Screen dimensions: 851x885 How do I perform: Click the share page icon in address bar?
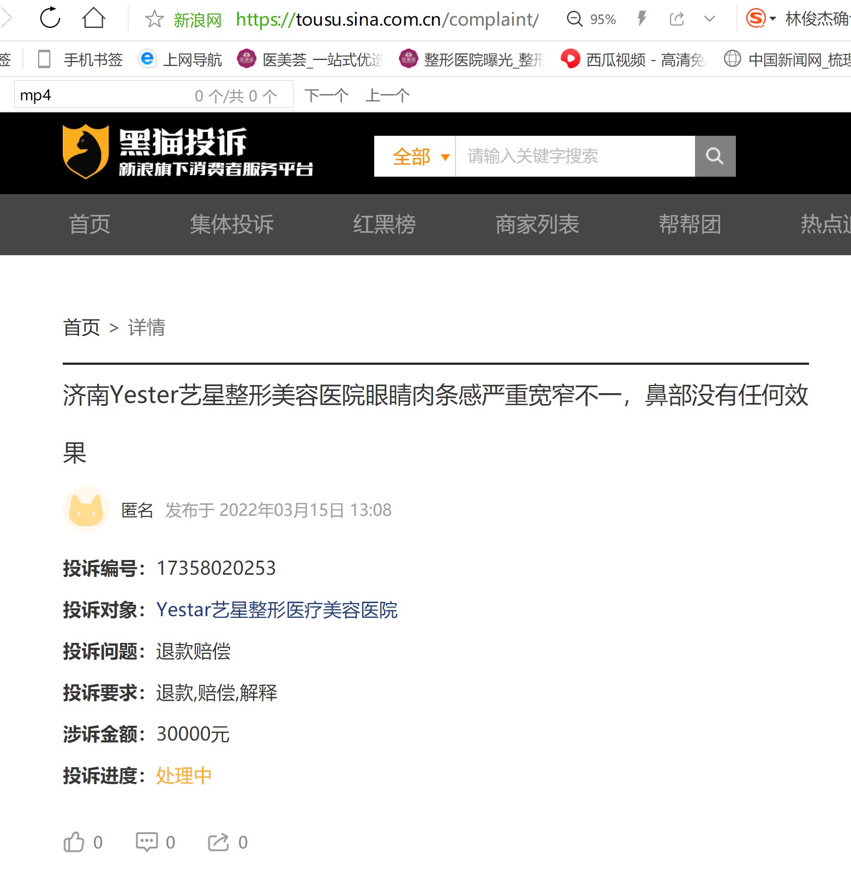(x=676, y=19)
